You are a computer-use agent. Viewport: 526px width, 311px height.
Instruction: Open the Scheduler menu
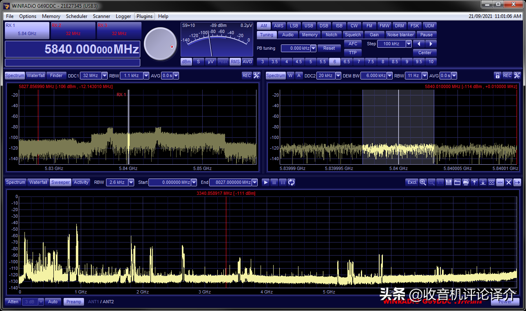tap(77, 16)
